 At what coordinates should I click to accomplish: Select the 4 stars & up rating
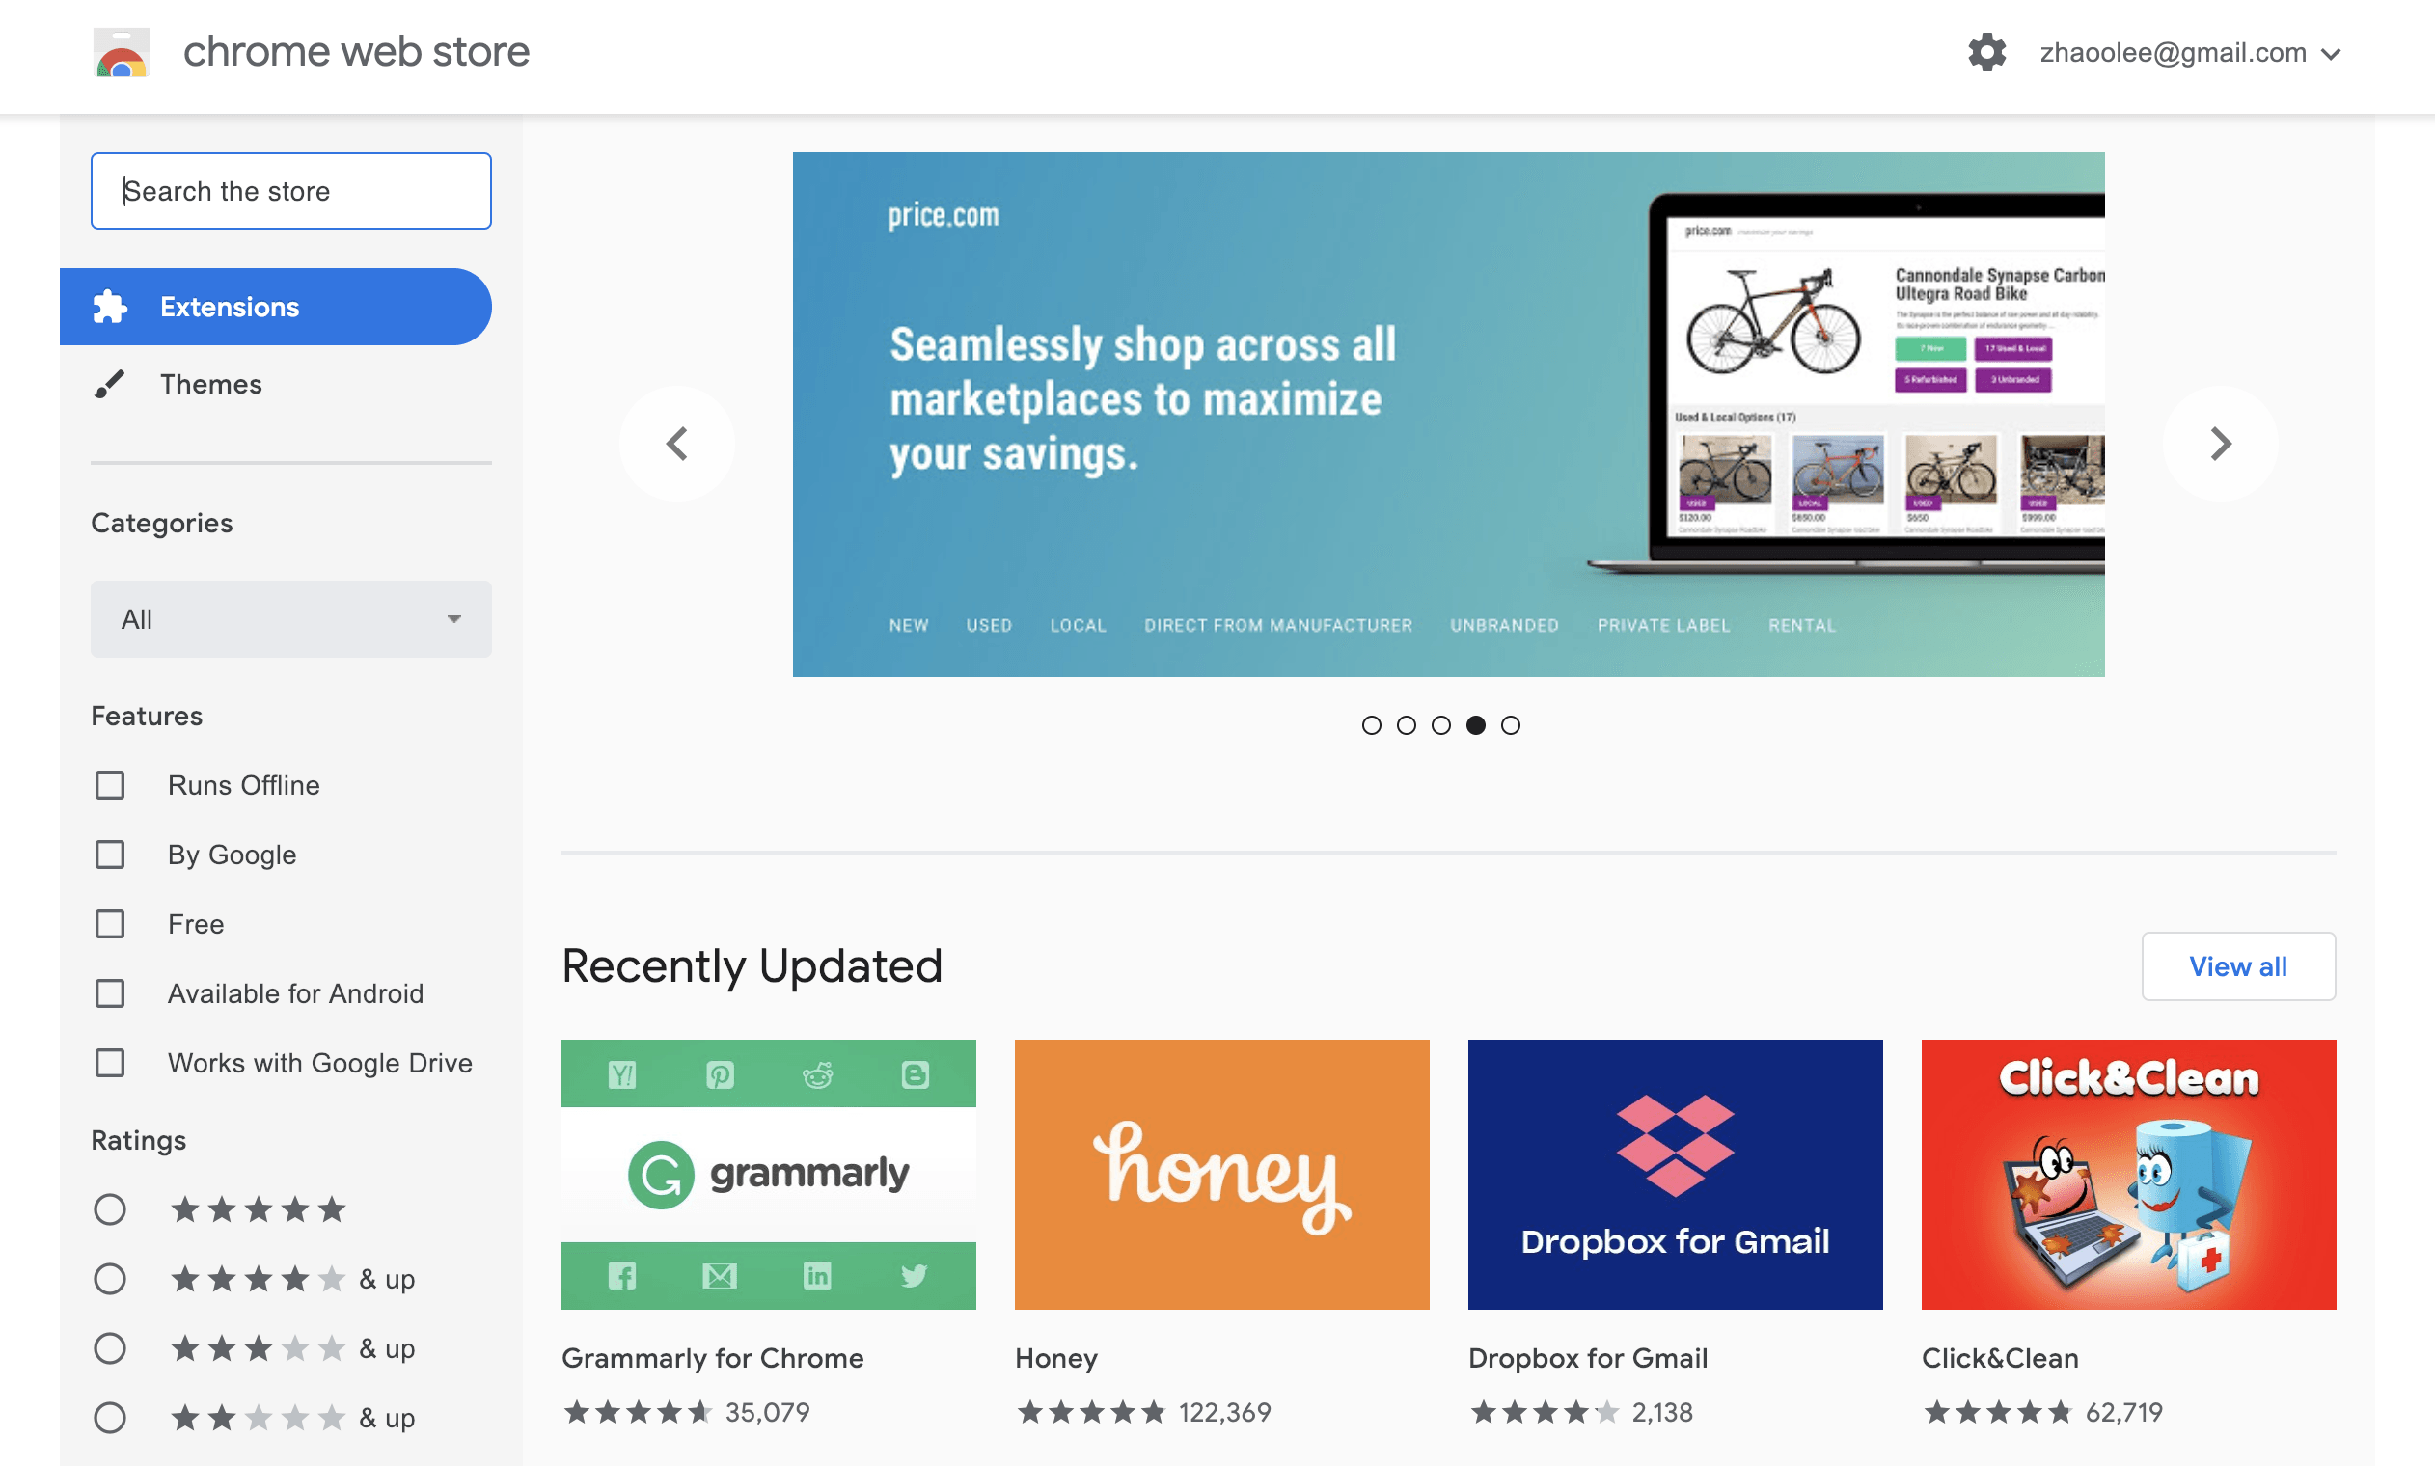(110, 1278)
